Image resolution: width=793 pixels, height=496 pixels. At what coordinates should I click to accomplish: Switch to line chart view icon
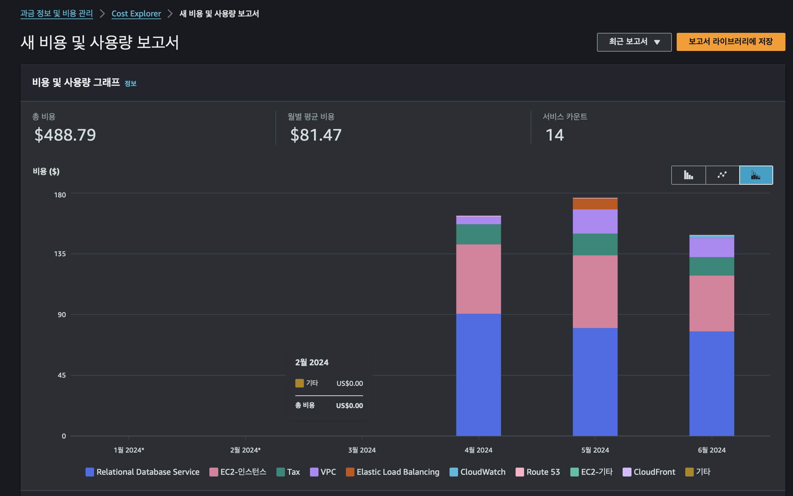pos(722,175)
